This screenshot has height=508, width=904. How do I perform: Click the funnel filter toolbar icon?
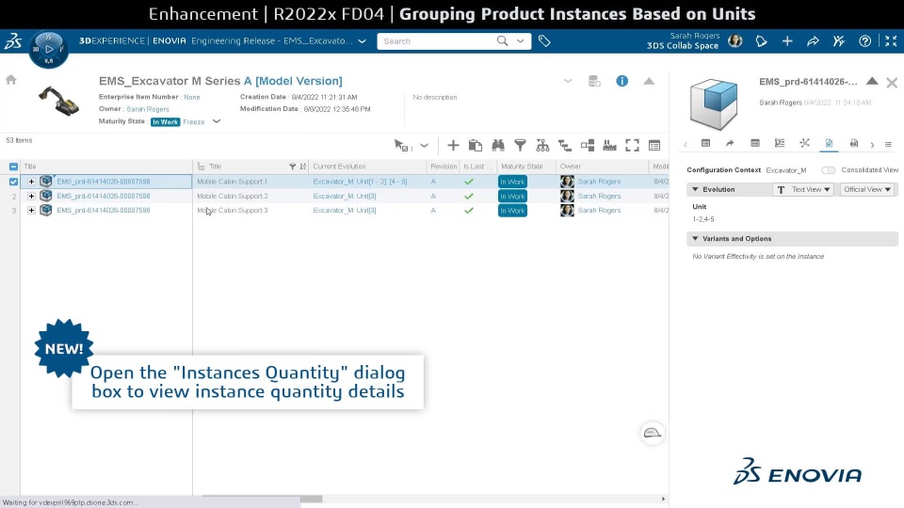coord(520,146)
